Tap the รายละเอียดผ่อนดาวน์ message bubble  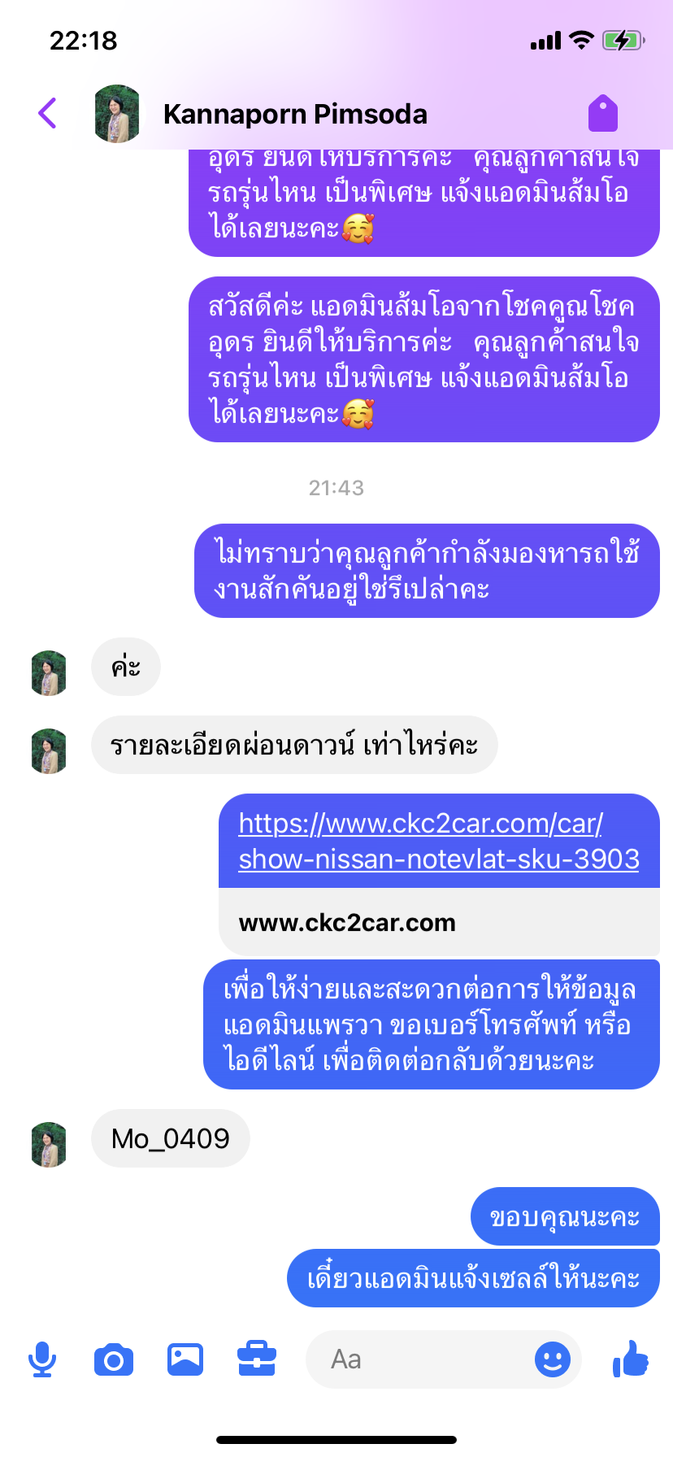[294, 745]
